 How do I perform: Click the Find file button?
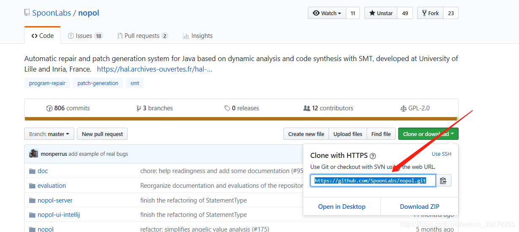(381, 134)
